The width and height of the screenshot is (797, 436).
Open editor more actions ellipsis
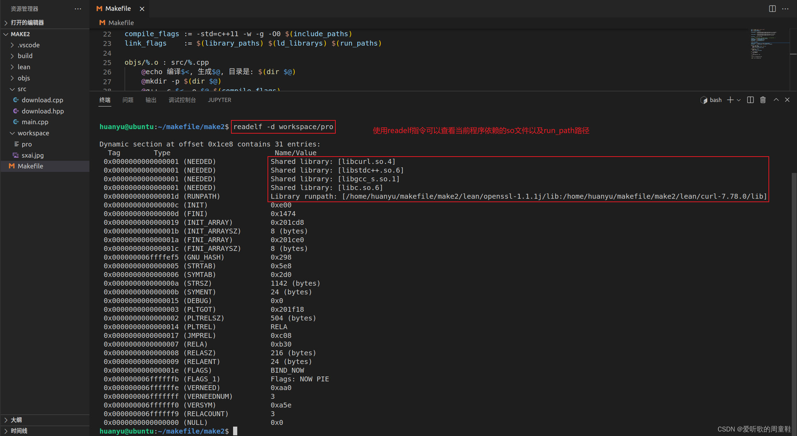click(x=785, y=9)
